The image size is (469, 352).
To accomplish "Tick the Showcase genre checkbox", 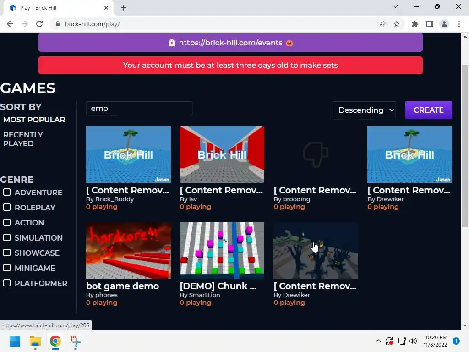I will point(7,253).
